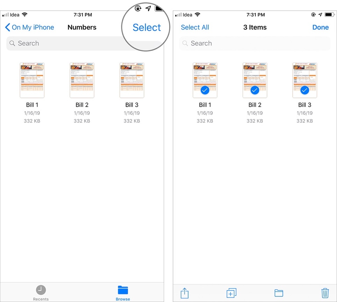Tap the Trash delete icon
337x302 pixels.
click(325, 293)
